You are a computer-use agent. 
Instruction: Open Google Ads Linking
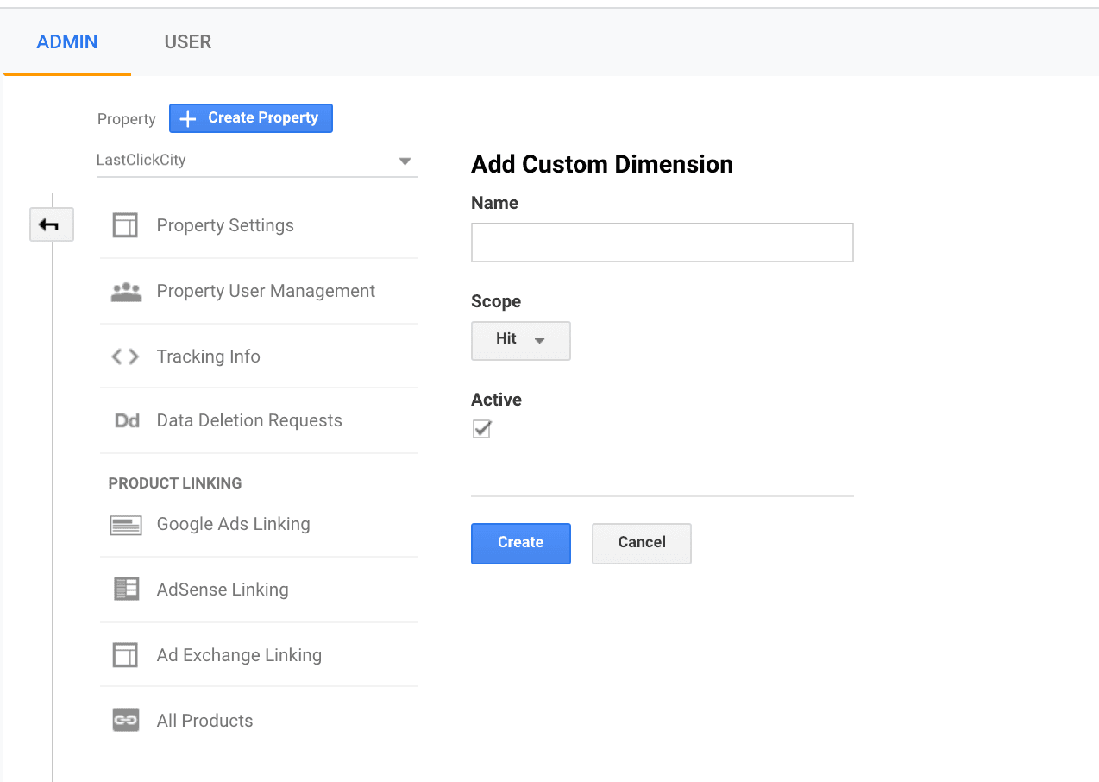(x=233, y=524)
